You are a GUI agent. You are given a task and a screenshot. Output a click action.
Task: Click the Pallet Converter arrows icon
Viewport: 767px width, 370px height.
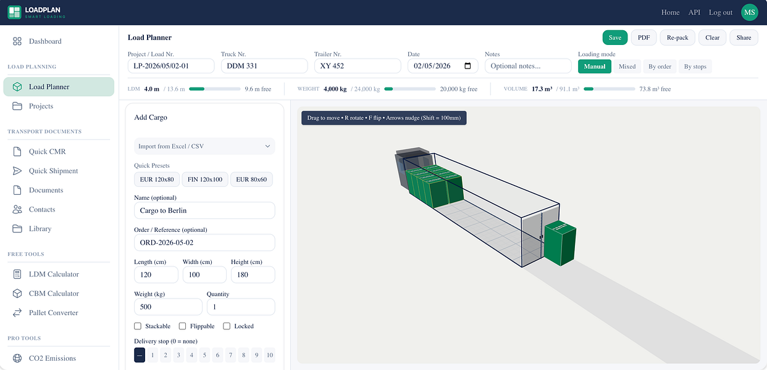[17, 313]
